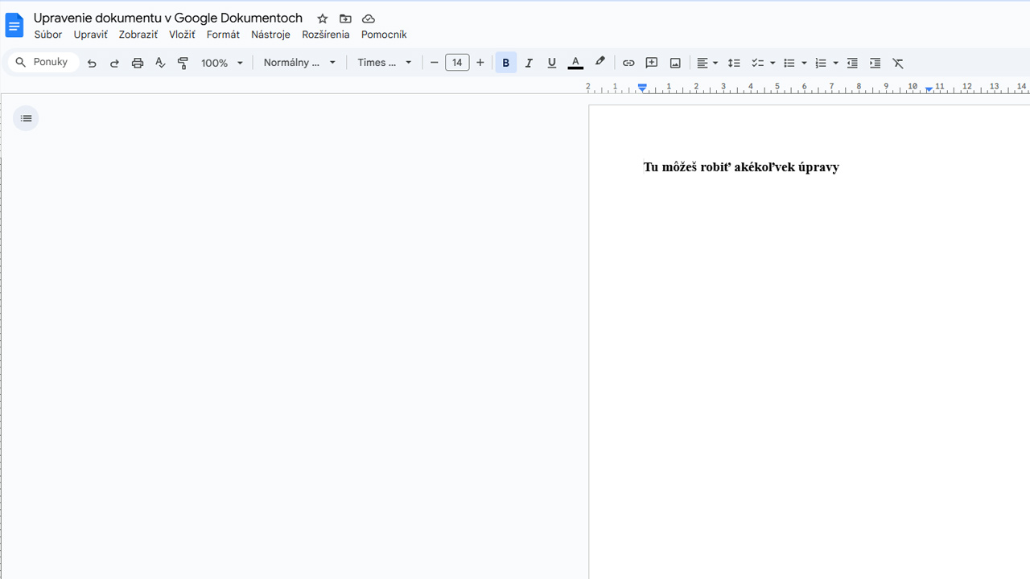The height and width of the screenshot is (579, 1030).
Task: Click the Ponuky menu search box
Action: tap(43, 62)
